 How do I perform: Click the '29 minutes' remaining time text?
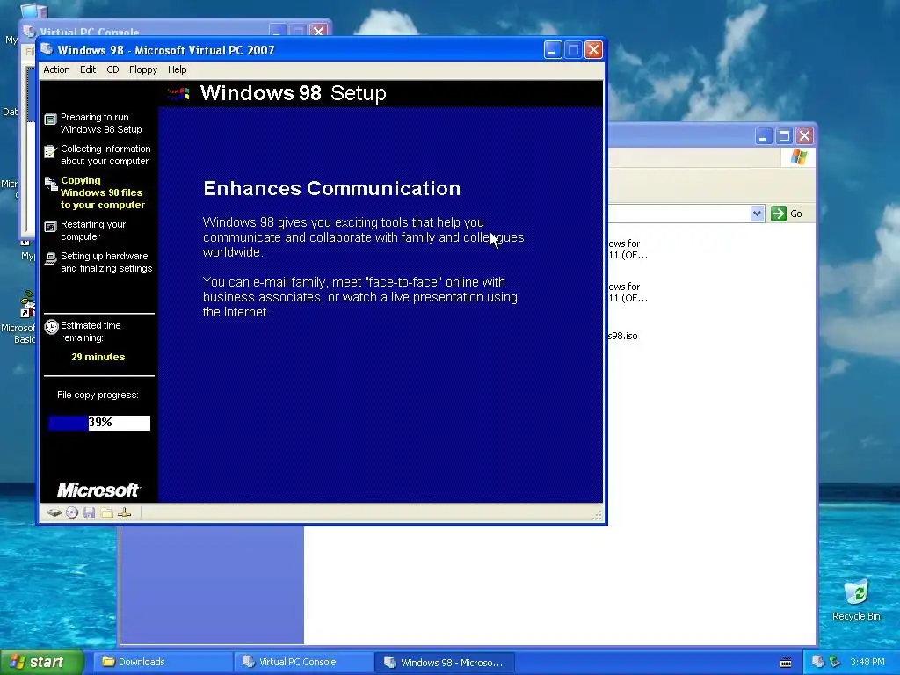pos(98,357)
